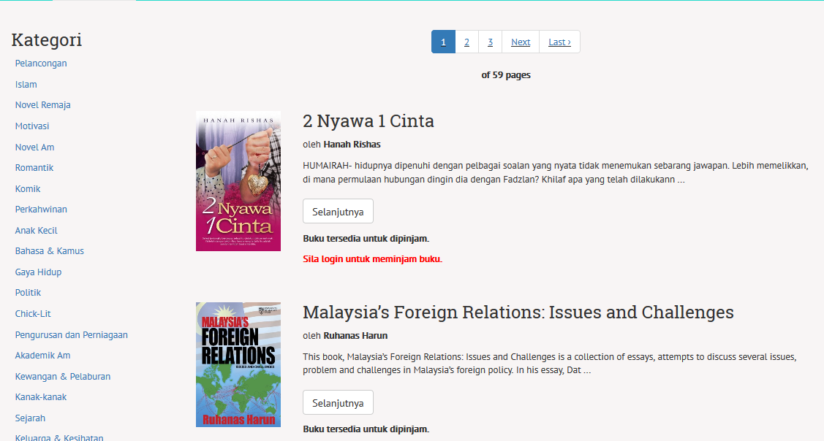This screenshot has width=824, height=441.
Task: Open the Malaysia's Foreign Relations book cover
Action: pyautogui.click(x=238, y=364)
